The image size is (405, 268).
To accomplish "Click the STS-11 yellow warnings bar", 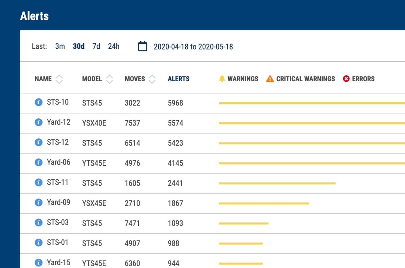I will (277, 183).
